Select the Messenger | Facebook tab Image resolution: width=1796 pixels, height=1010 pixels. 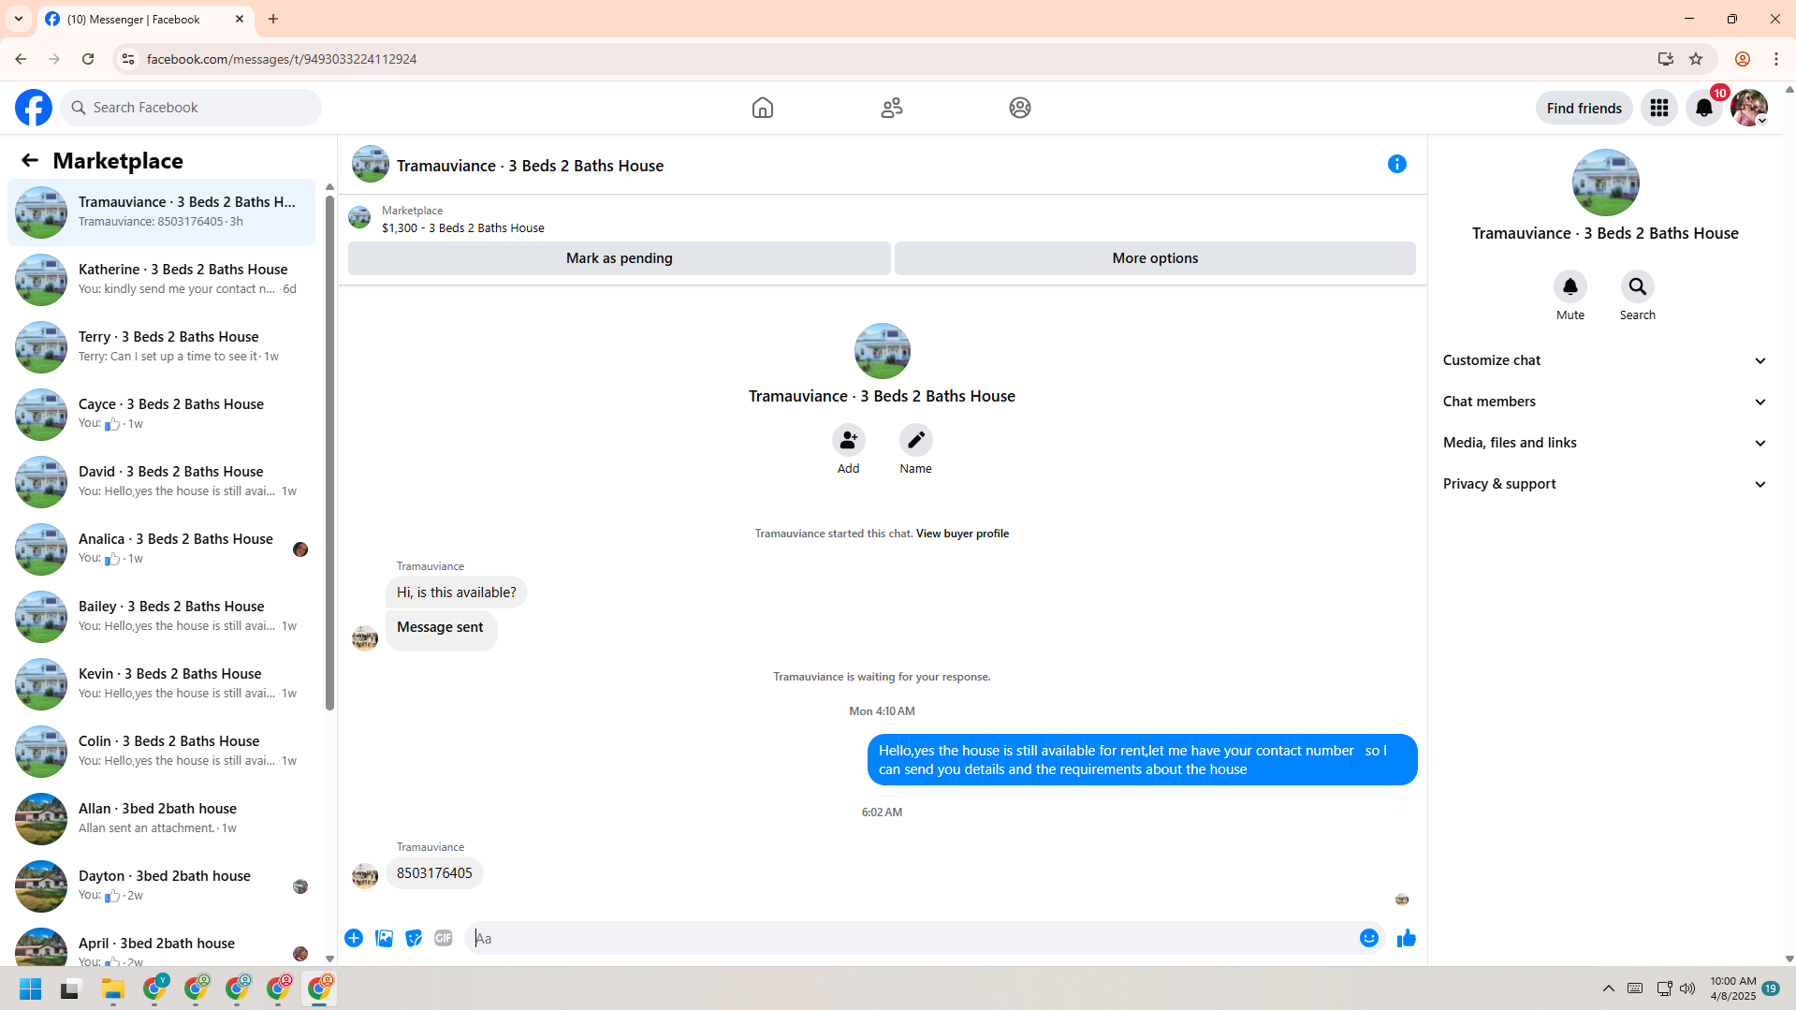pos(145,19)
